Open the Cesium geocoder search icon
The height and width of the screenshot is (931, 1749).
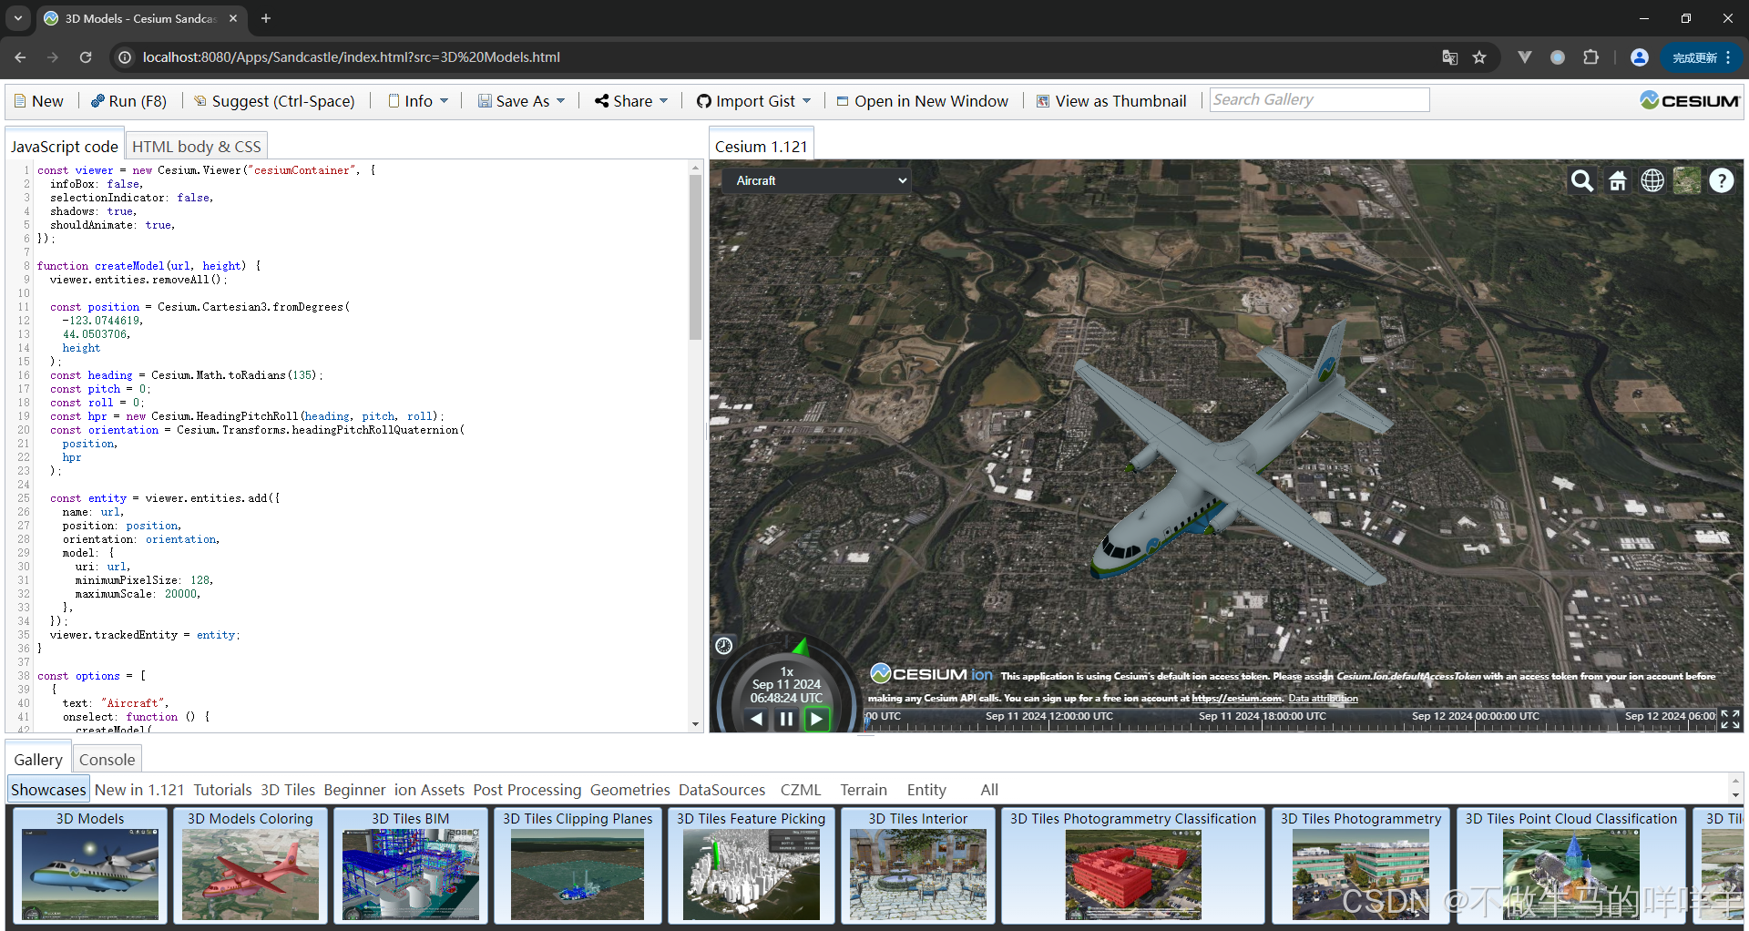pyautogui.click(x=1582, y=181)
